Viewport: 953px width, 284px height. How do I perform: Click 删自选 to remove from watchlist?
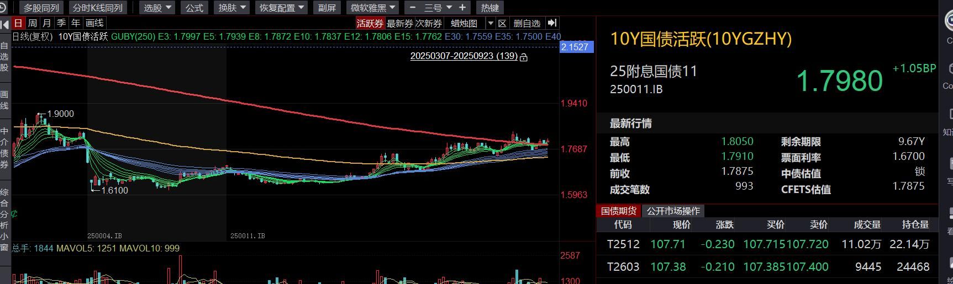526,23
